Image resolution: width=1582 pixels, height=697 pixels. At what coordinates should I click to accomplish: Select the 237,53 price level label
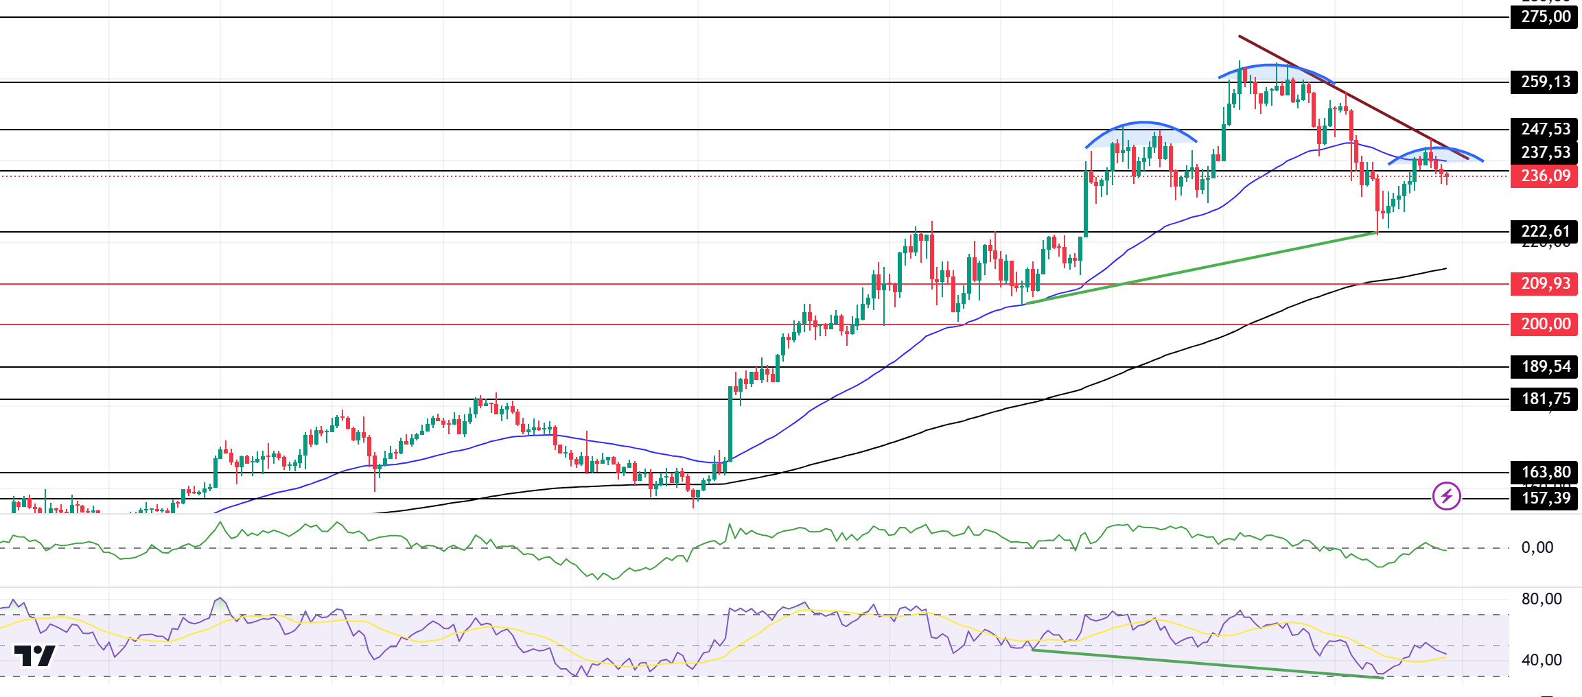tap(1544, 152)
